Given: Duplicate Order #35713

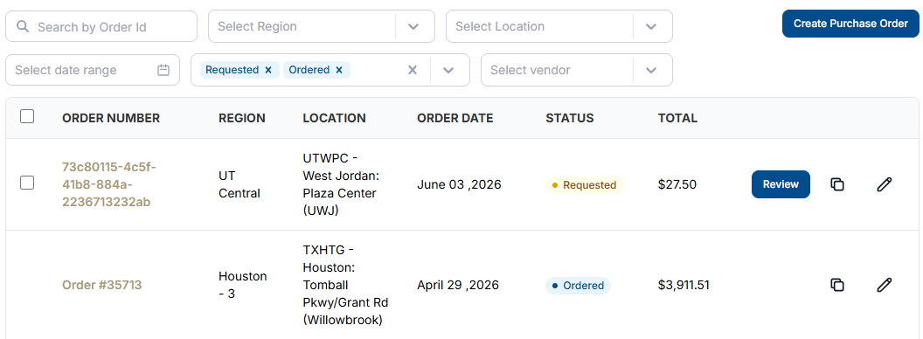Looking at the screenshot, I should [837, 285].
